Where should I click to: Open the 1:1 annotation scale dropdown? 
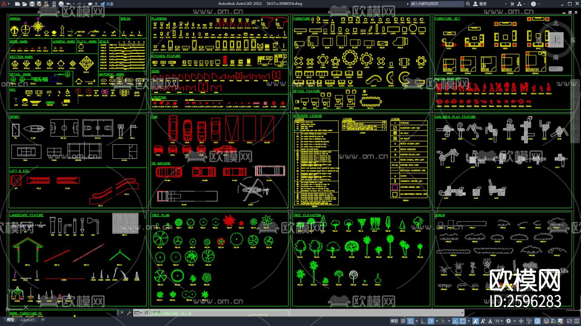pos(499,321)
